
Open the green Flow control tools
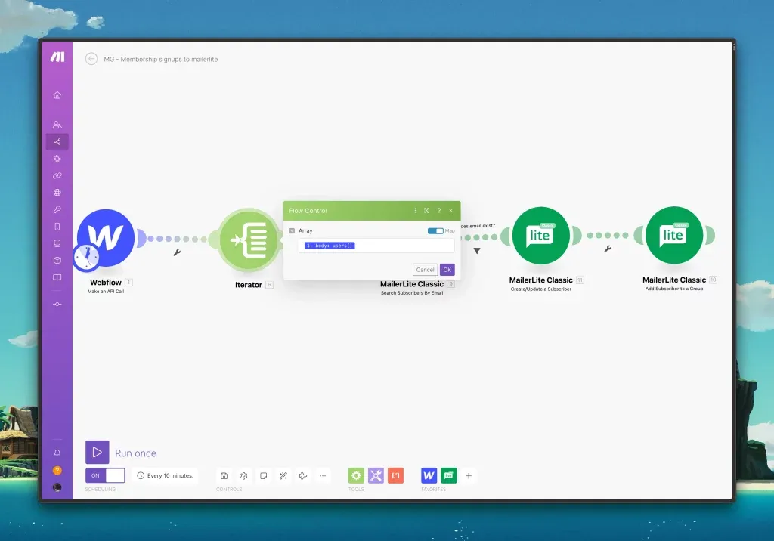click(356, 476)
